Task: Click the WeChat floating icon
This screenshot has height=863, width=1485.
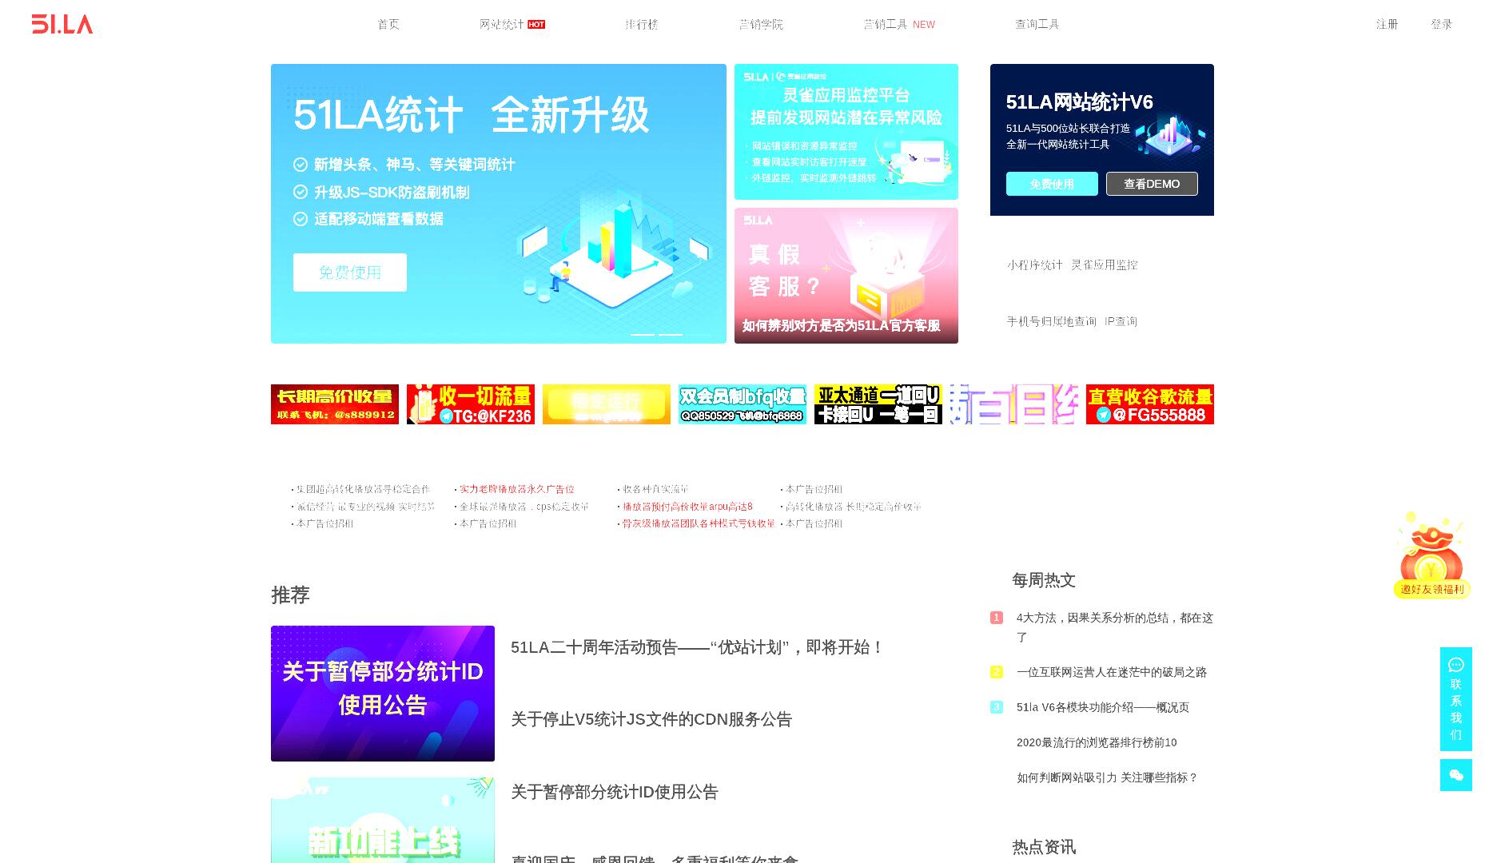Action: click(x=1456, y=775)
